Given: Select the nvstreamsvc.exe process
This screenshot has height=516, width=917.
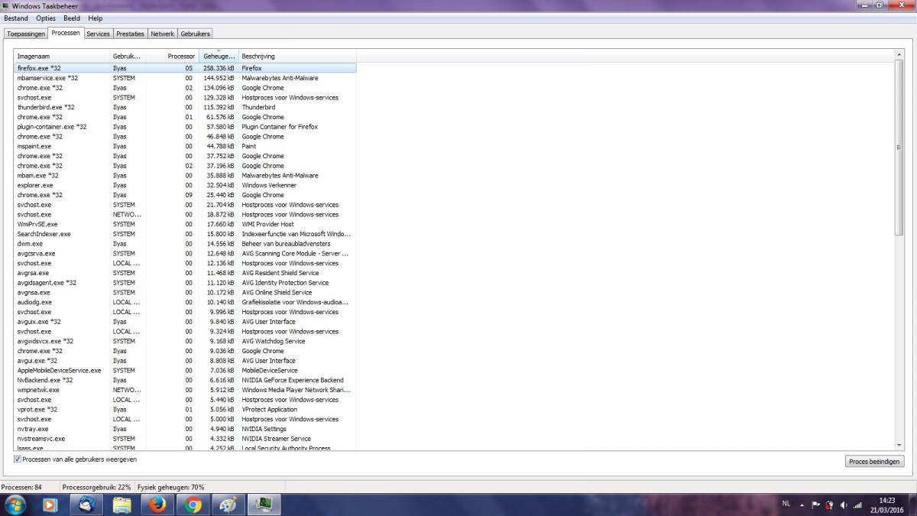Looking at the screenshot, I should 185,439.
